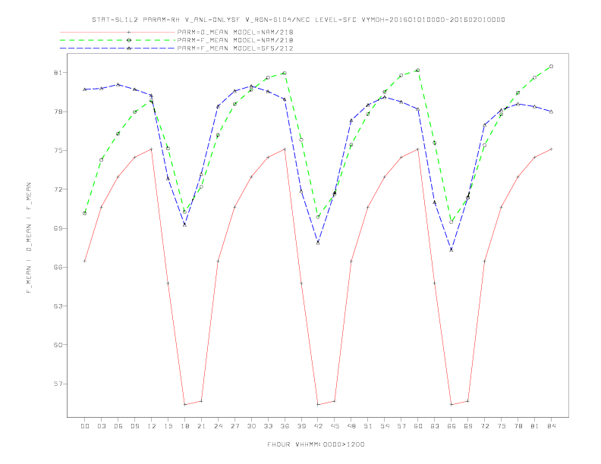601x464 pixels.
Task: Click y-axis tick value 78
Action: tap(58, 111)
